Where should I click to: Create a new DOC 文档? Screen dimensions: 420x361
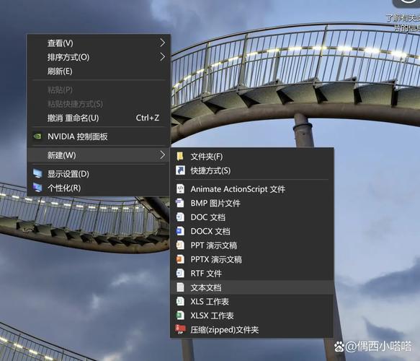point(252,217)
